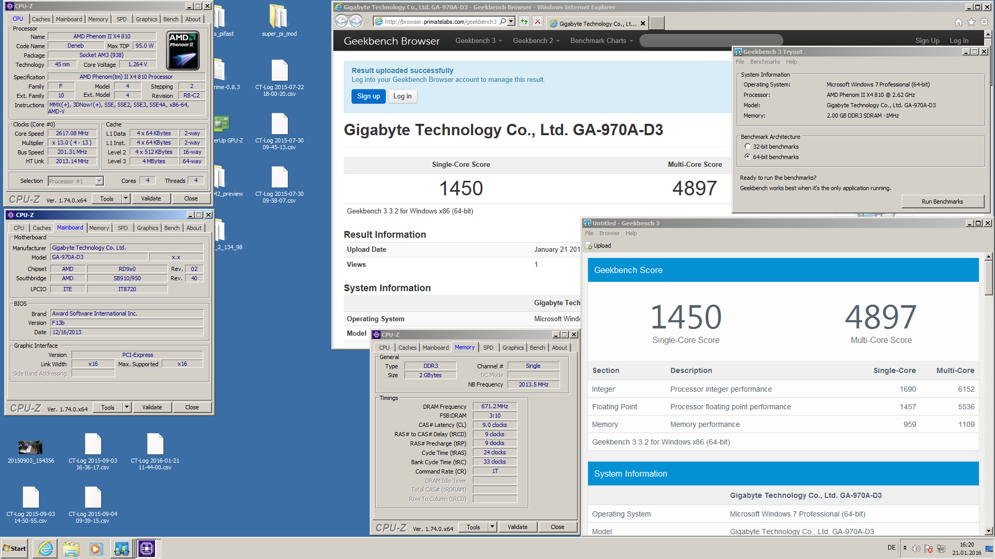Select CT-Log 2015-07-30 09-45-13.csv file

pos(279,131)
